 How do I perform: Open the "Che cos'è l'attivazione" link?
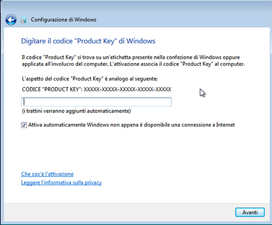[47, 174]
